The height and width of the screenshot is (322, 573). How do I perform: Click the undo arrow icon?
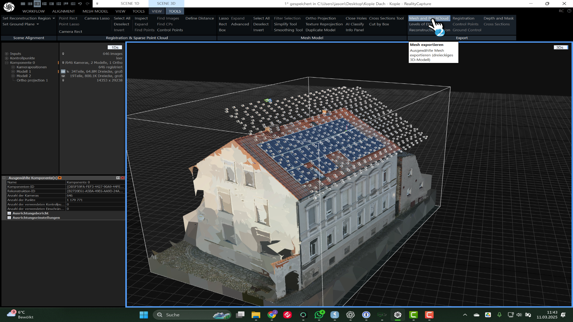pos(80,4)
